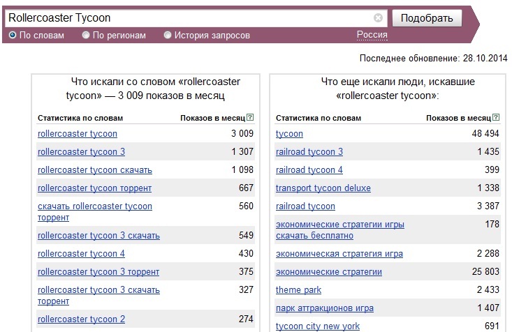The height and width of the screenshot is (332, 512).
Task: Open help icon beside right Показов в месяц
Action: (x=496, y=117)
